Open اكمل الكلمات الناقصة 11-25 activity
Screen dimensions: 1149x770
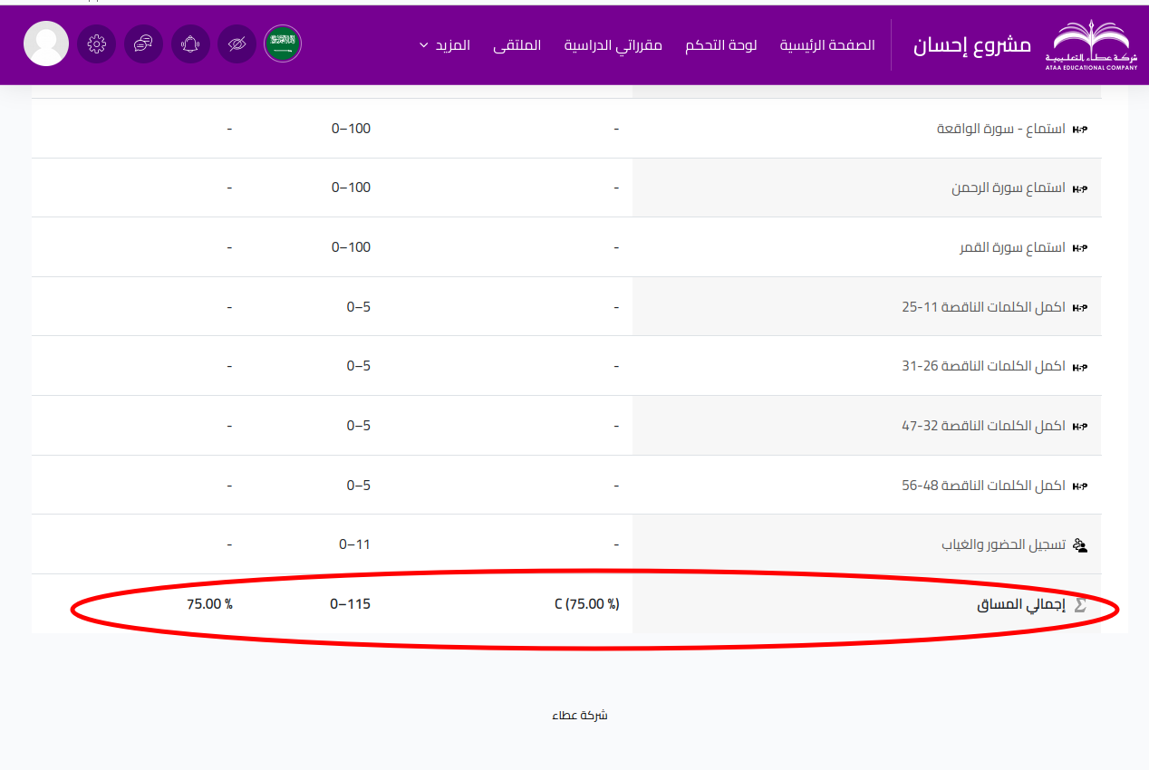click(x=983, y=307)
